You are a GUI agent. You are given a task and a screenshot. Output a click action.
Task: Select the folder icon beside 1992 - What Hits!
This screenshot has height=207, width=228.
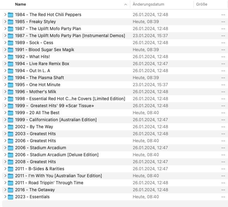10,57
